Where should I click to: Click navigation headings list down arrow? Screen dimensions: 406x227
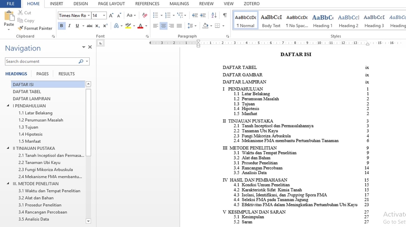pos(88,221)
